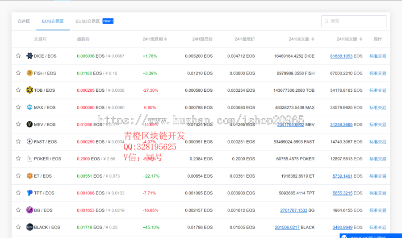Open 标准交易 for DICE / EOS
The width and height of the screenshot is (402, 238).
(377, 56)
